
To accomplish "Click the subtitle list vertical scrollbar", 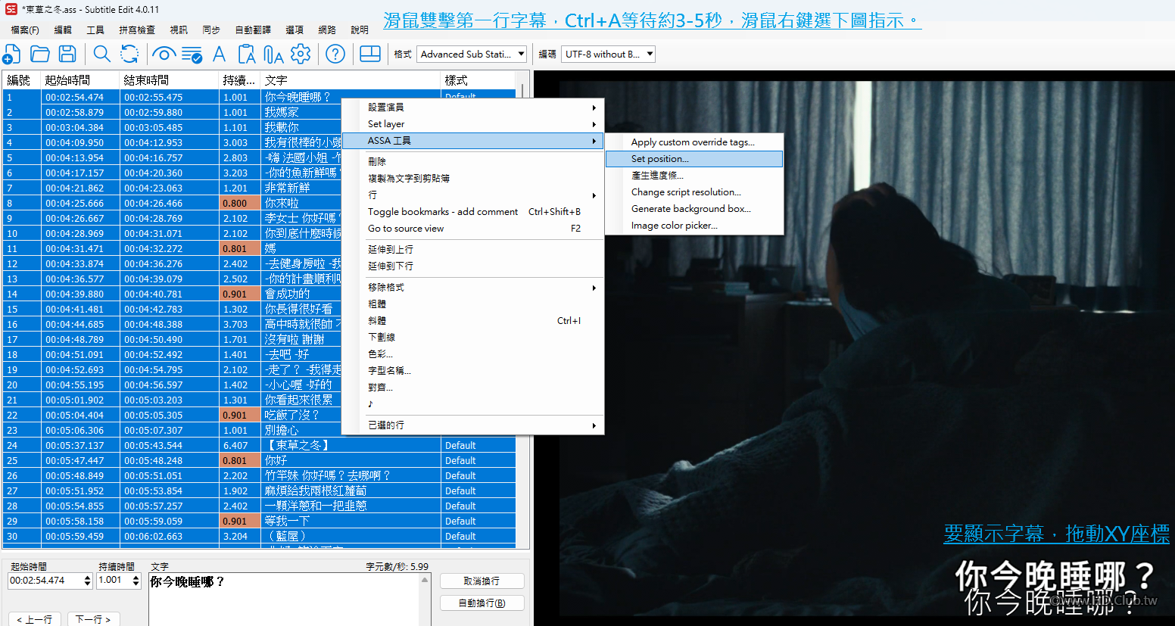I will click(x=522, y=310).
